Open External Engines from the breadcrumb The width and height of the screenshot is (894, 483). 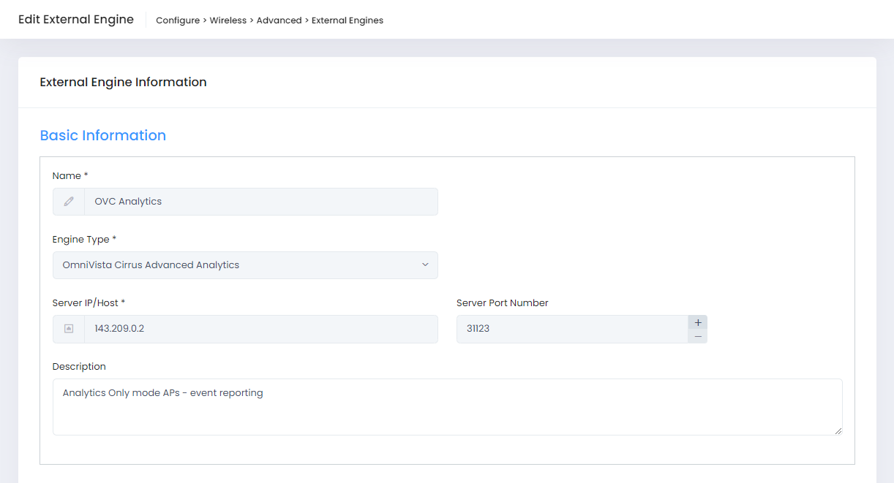pos(348,20)
